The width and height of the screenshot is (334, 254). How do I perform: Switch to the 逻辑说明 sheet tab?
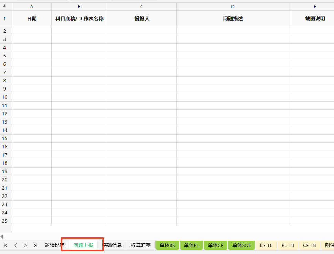(x=54, y=245)
